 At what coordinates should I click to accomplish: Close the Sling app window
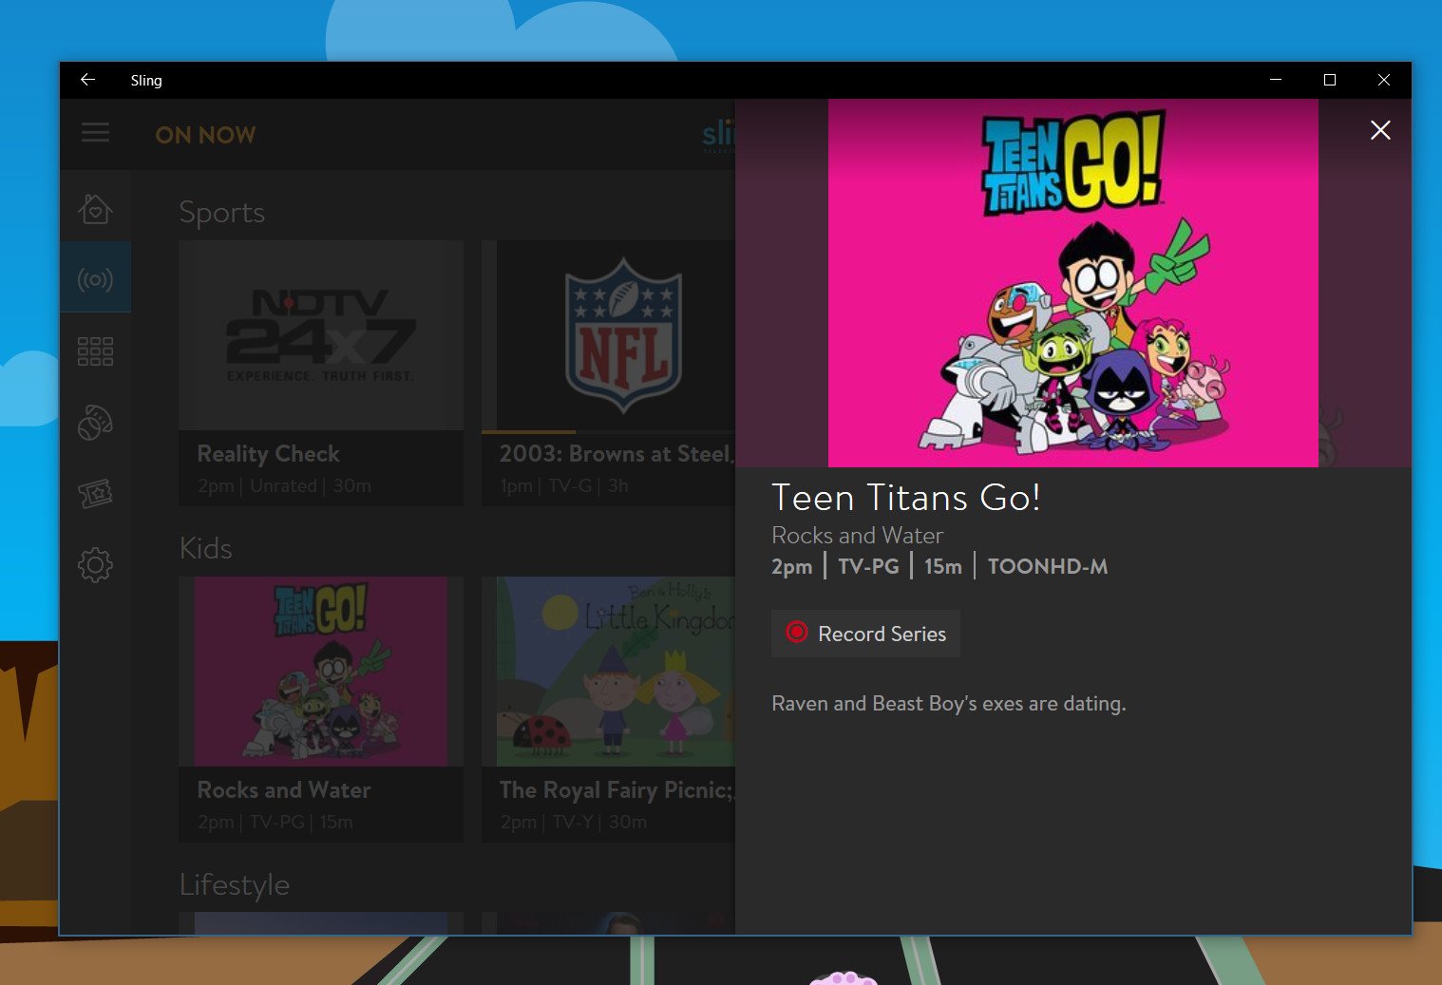point(1384,80)
